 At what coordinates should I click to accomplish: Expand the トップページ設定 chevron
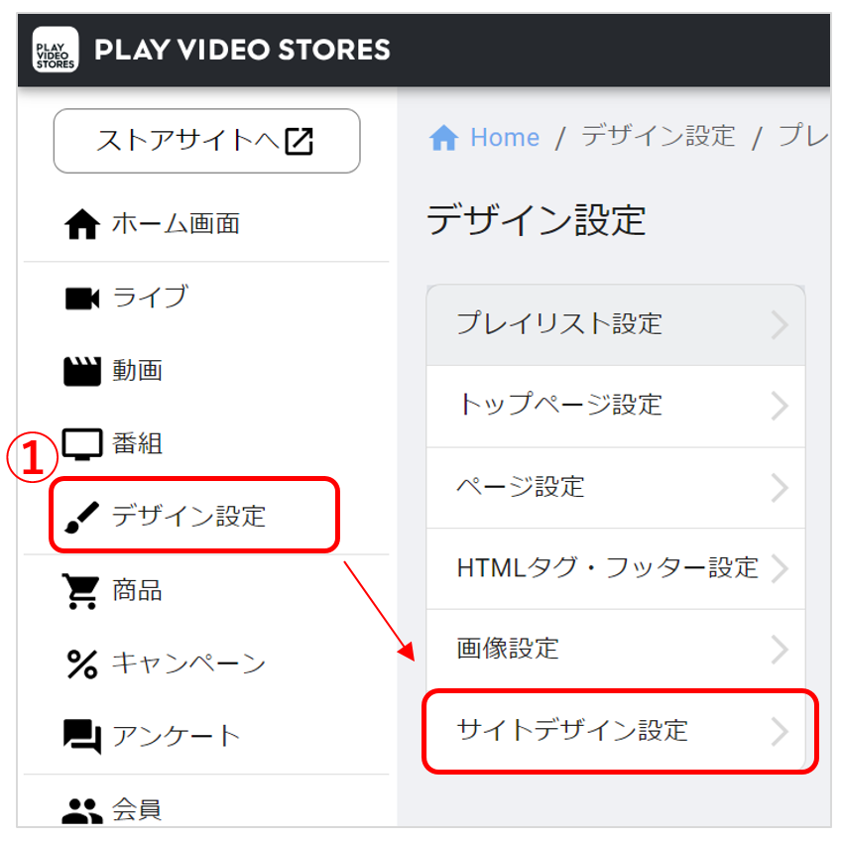pyautogui.click(x=780, y=406)
